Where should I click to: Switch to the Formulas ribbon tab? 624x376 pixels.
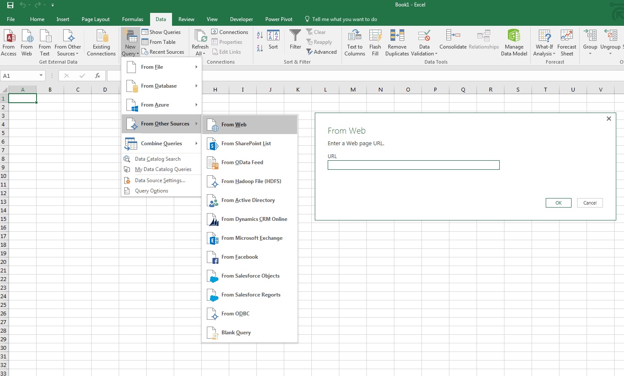coord(132,19)
